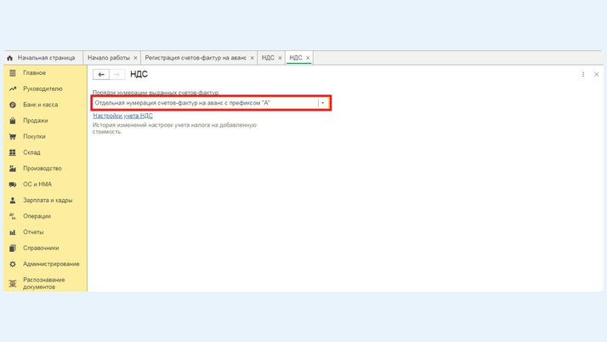This screenshot has width=607, height=342.
Task: Open the Распознавание документов section
Action: coord(44,283)
